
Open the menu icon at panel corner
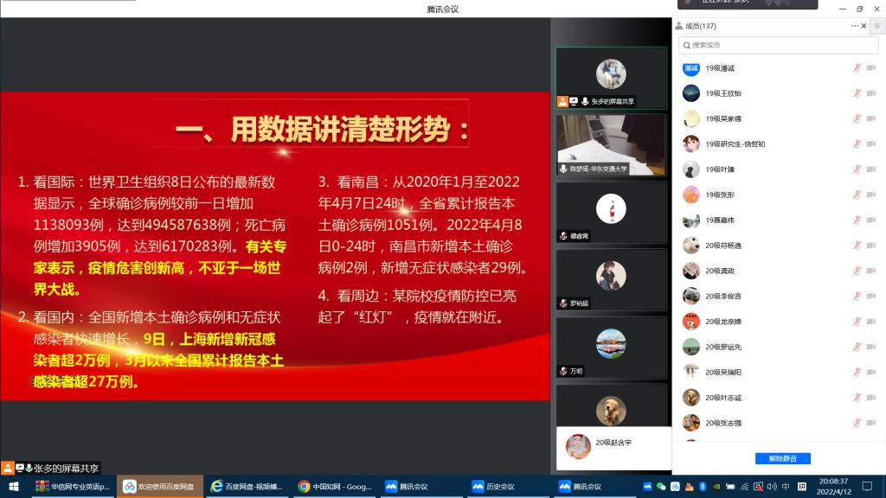tap(877, 26)
